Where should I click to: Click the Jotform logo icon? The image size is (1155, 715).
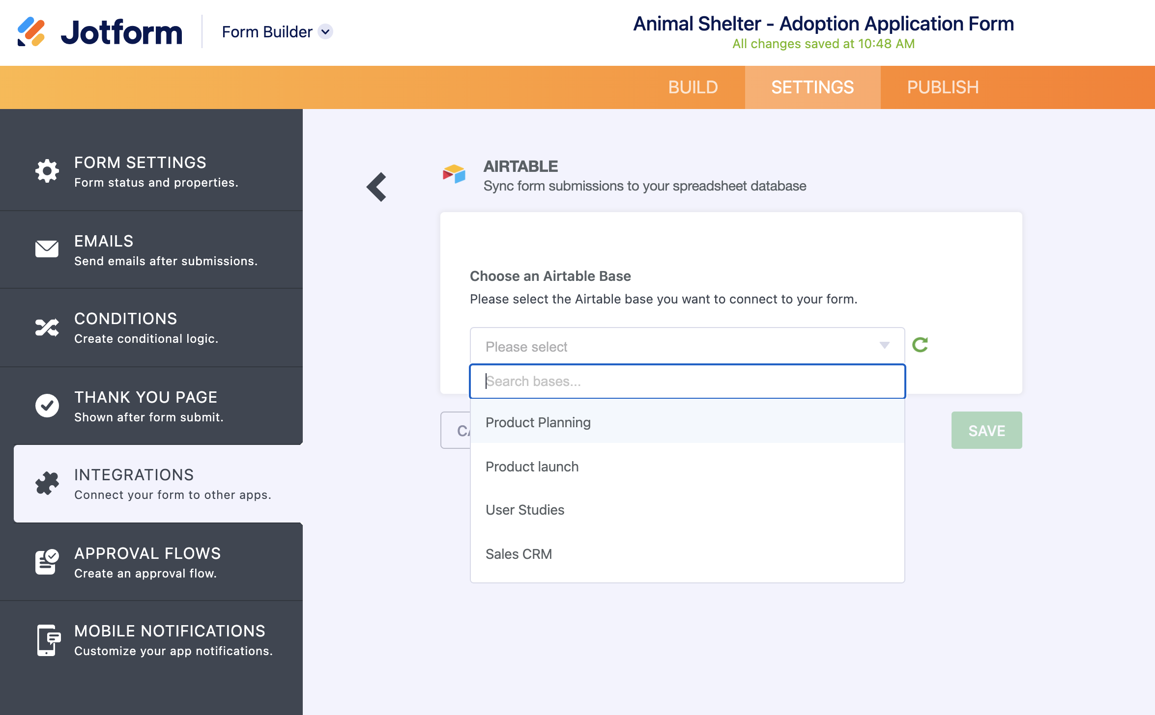31,32
